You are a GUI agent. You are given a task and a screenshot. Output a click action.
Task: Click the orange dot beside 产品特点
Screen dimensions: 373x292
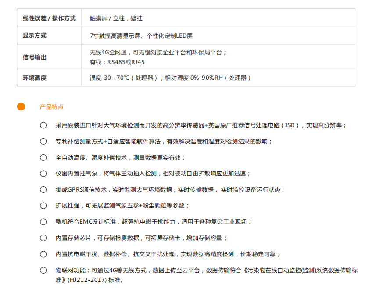coord(21,107)
